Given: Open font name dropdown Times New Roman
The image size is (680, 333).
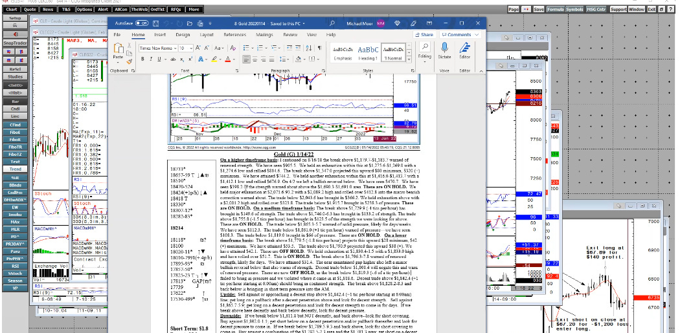Looking at the screenshot, I should tap(176, 48).
